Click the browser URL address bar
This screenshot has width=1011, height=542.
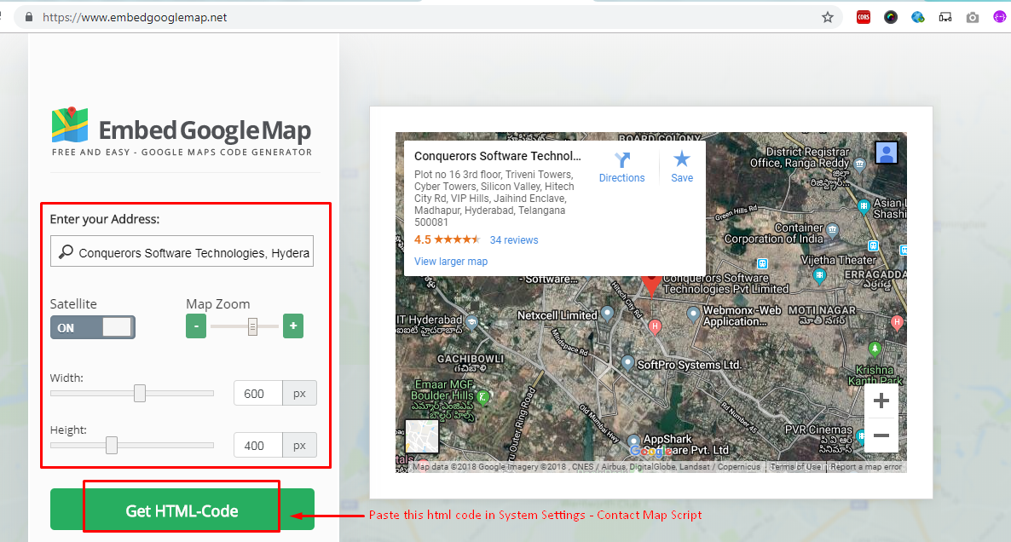point(426,17)
